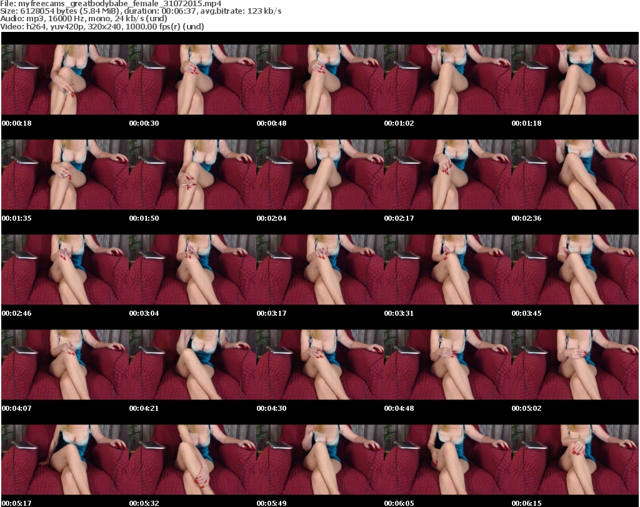This screenshot has width=640, height=507.
Task: Click the thumbnail from 00:03:45
Action: (575, 269)
